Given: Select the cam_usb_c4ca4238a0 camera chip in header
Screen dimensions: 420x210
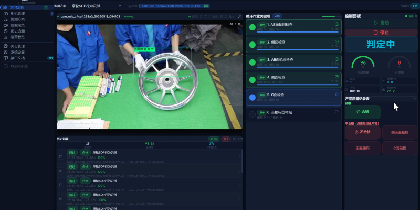Looking at the screenshot, I should [174, 6].
